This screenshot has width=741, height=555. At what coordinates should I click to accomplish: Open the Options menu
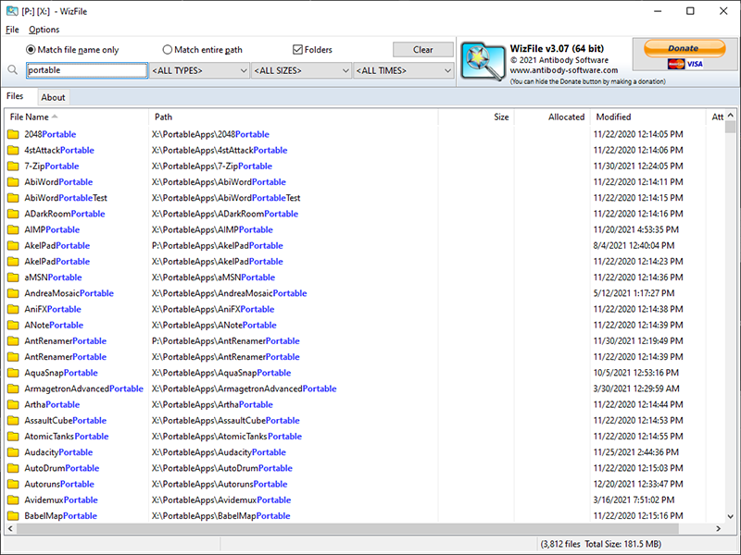44,30
